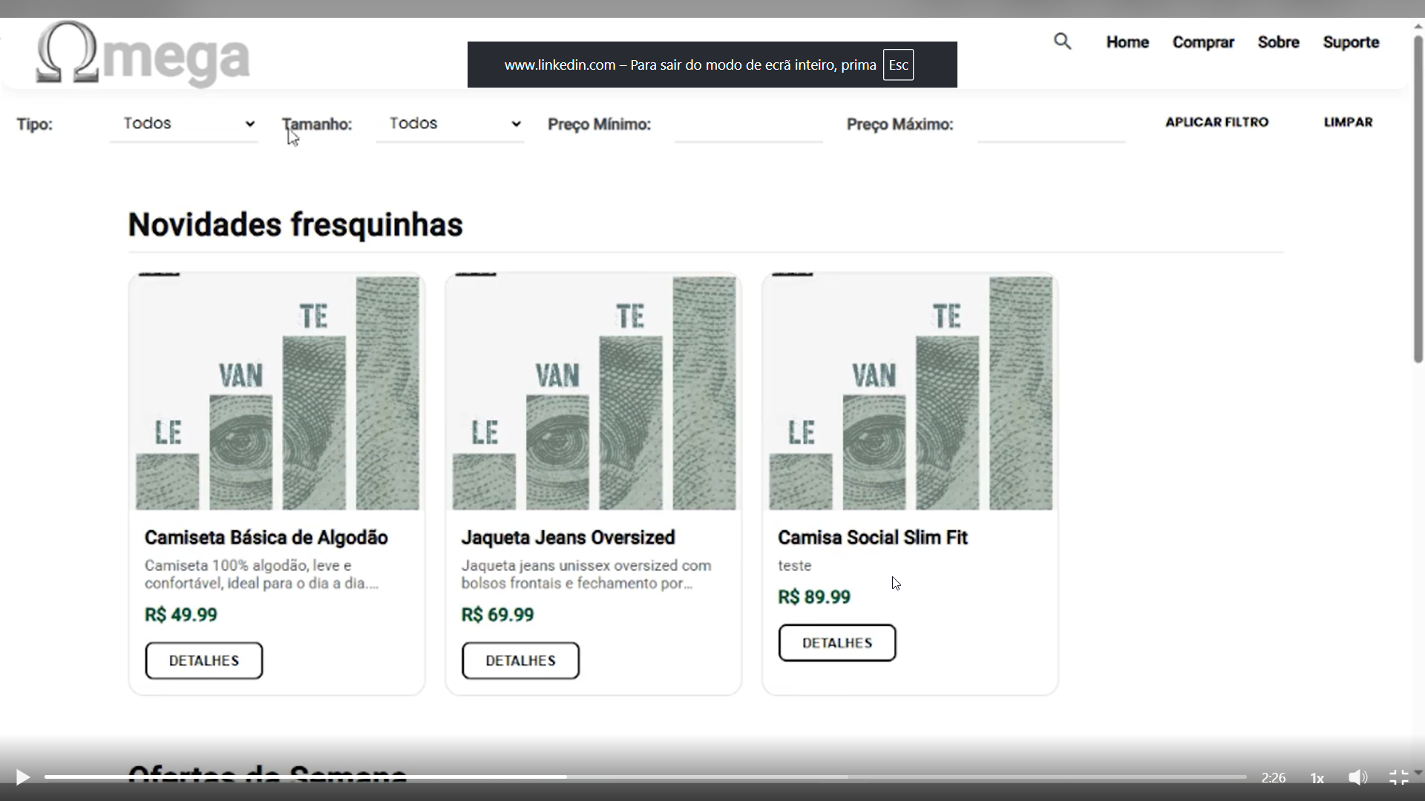The width and height of the screenshot is (1425, 801).
Task: Mute the video volume icon
Action: (1357, 777)
